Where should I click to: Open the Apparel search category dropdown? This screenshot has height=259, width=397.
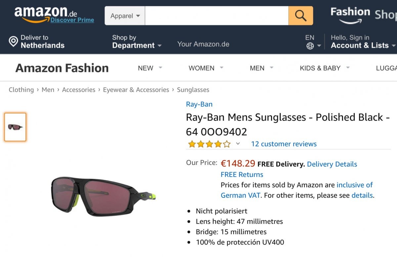click(x=125, y=16)
